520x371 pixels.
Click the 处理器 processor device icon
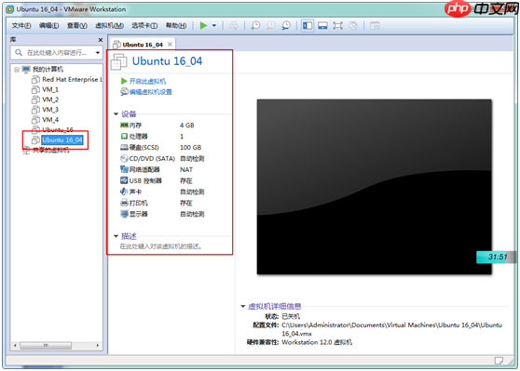(x=124, y=137)
